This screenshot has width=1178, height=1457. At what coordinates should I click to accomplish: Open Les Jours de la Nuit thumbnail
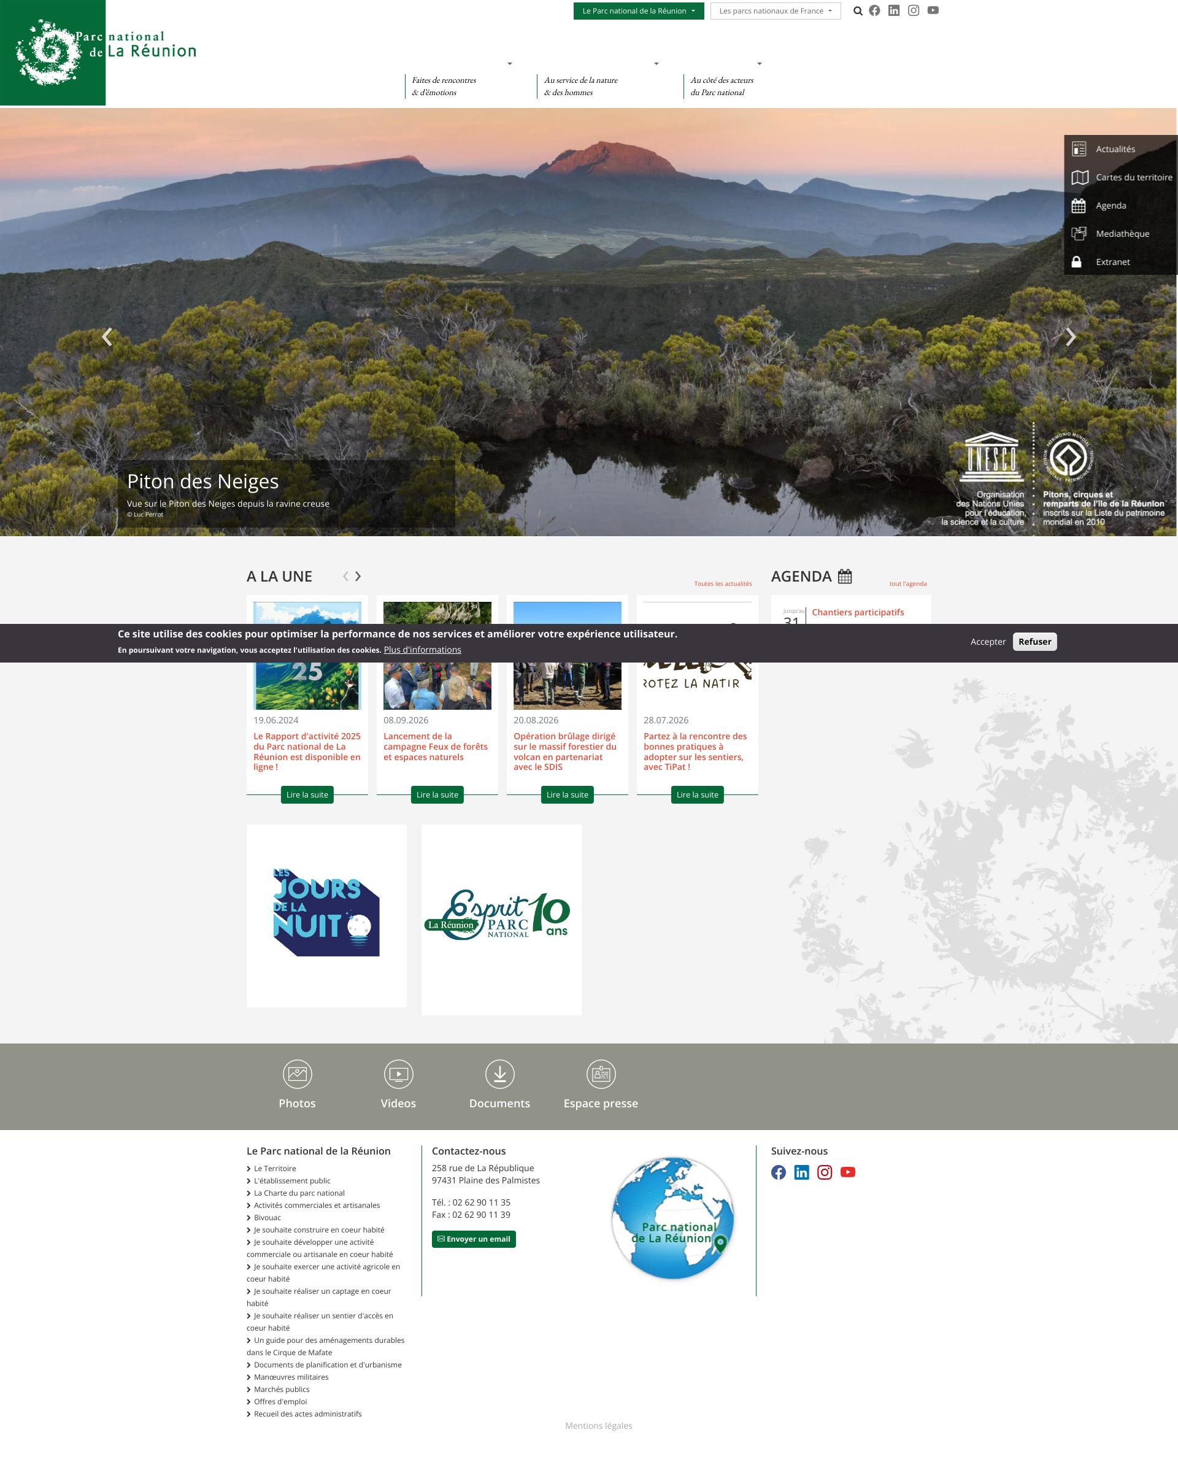click(x=326, y=916)
